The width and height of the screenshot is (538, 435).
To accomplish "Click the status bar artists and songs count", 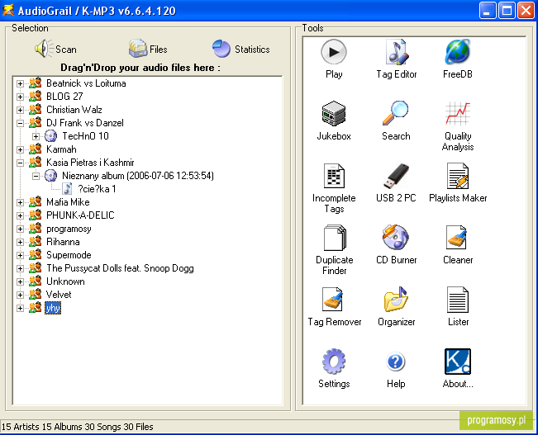I will click(x=78, y=427).
